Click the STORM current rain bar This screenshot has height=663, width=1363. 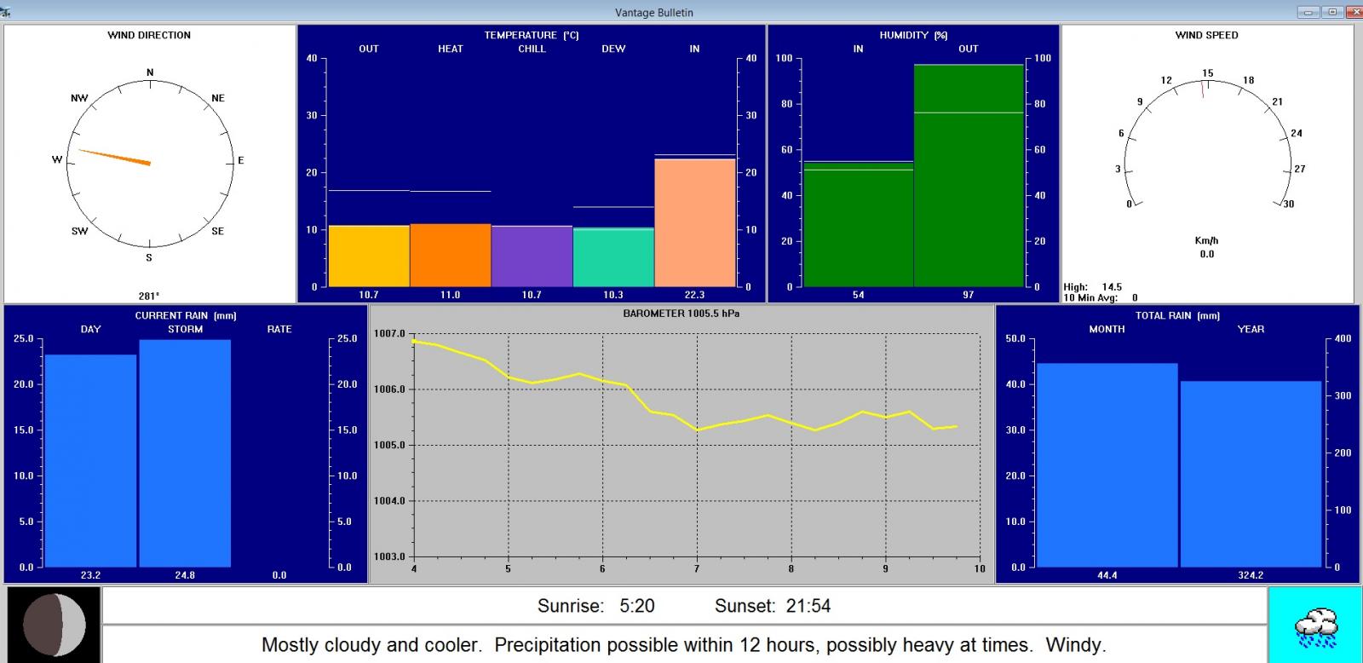tap(185, 453)
